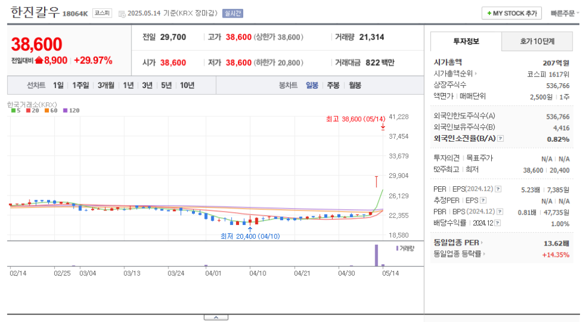
Task: Click the 액면가 value 2,500원
Action: 541,97
